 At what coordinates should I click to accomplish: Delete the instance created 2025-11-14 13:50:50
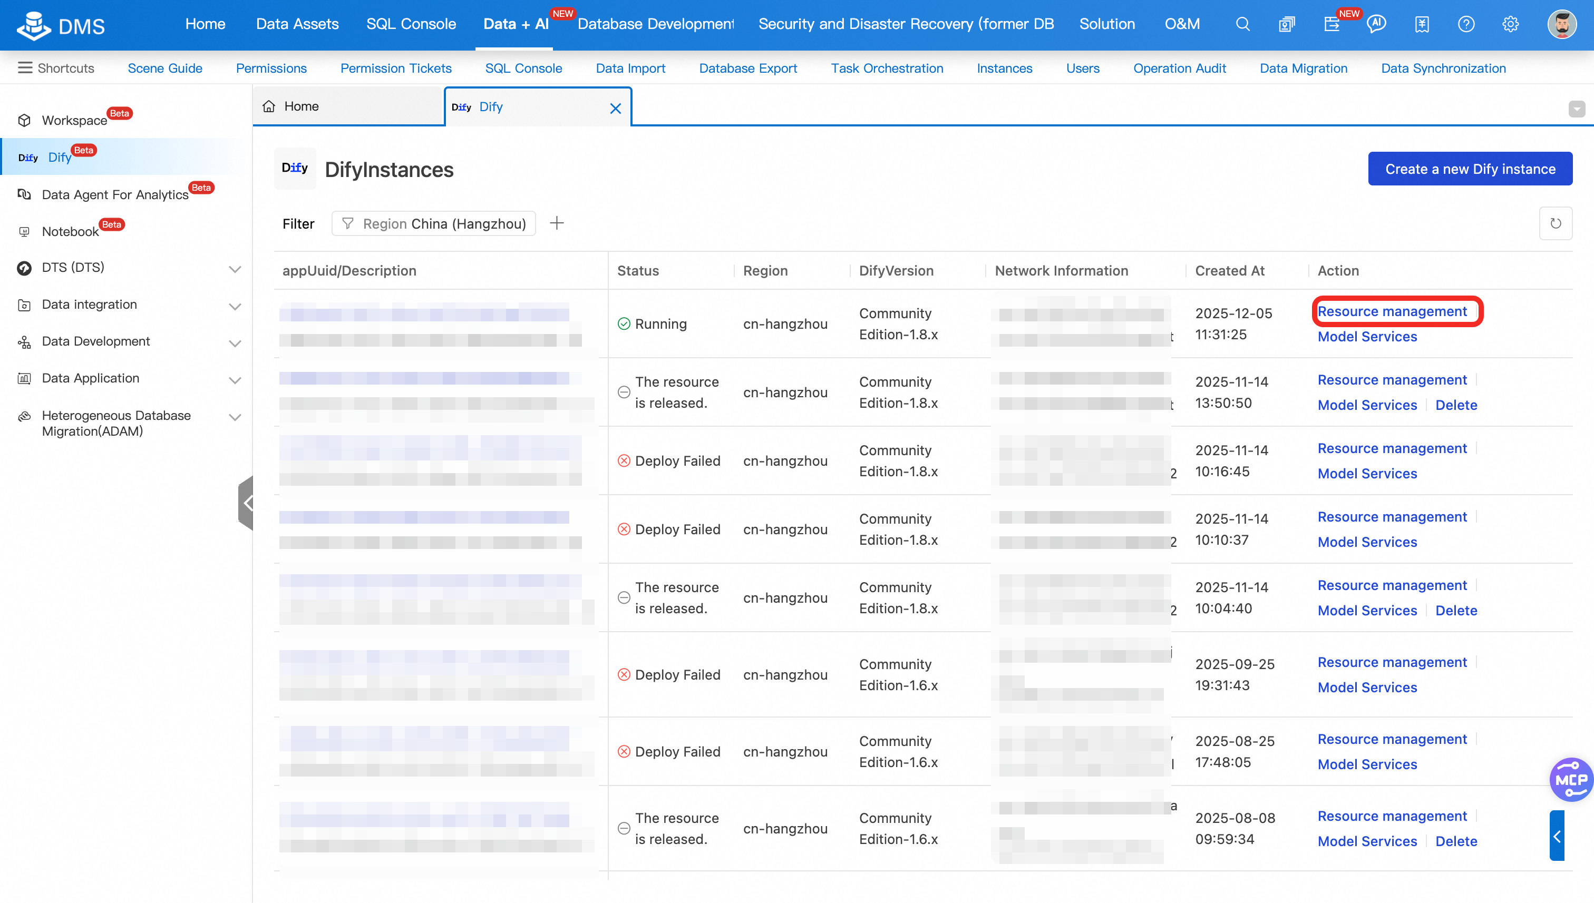[x=1456, y=405]
